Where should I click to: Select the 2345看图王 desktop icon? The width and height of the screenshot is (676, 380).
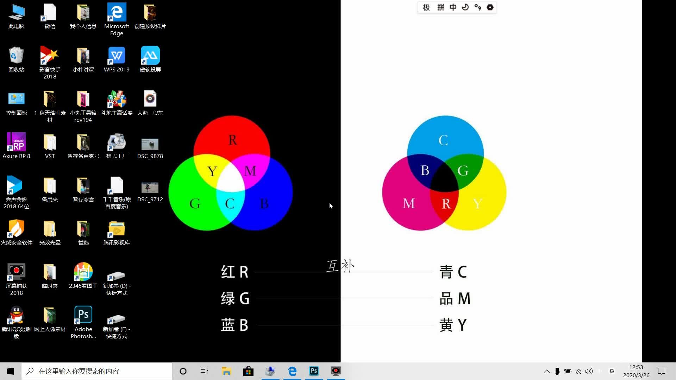click(83, 272)
